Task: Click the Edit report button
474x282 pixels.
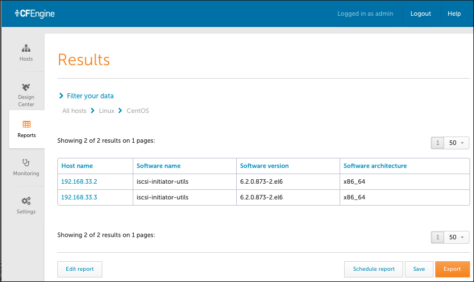Action: click(x=80, y=269)
